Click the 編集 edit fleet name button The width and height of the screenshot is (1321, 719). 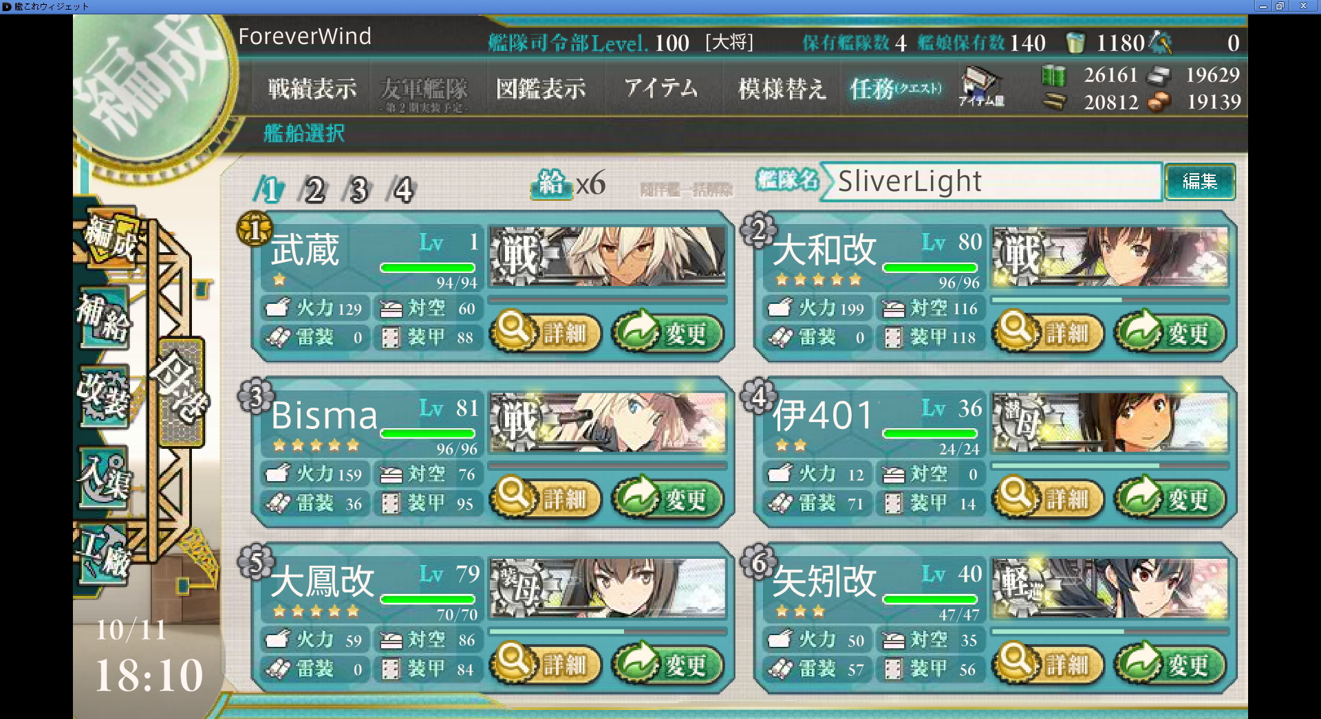(1200, 181)
